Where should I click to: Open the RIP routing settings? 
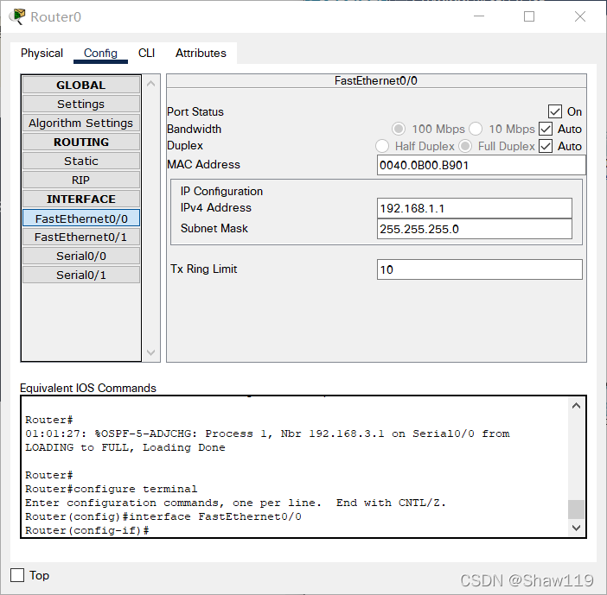click(x=81, y=180)
